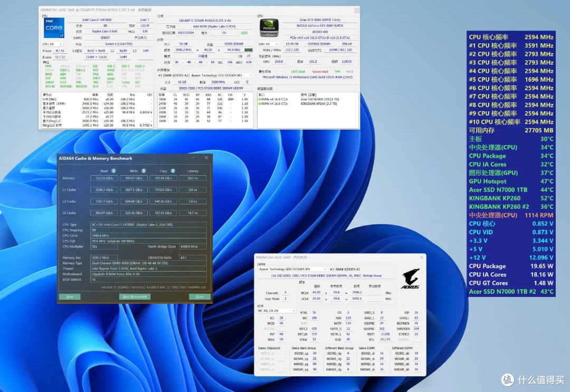The width and height of the screenshot is (570, 392).
Task: Click the Intel Core i7-14700KF name in HWiNFO
Action: click(x=97, y=20)
